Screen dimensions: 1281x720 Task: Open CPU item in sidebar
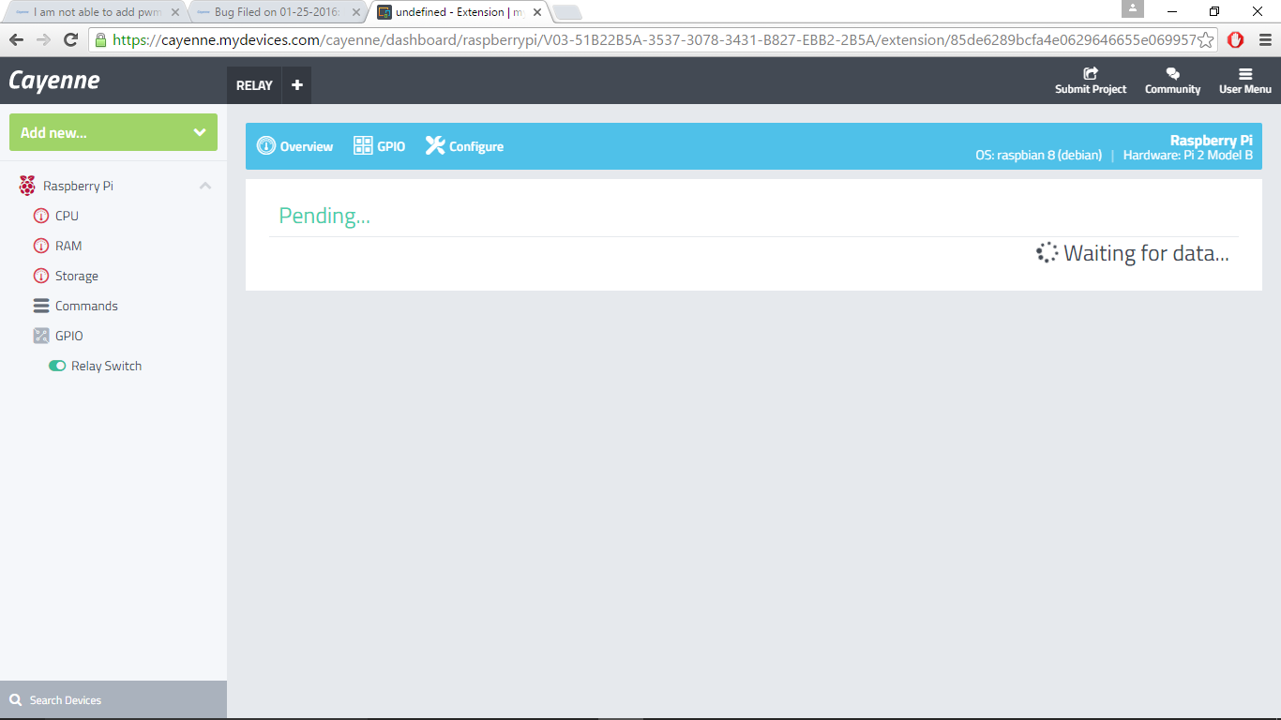(67, 216)
